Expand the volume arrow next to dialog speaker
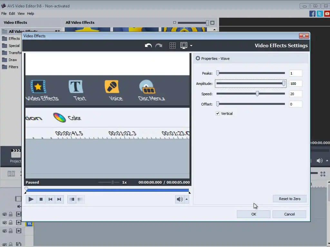This screenshot has width=330, height=247. click(187, 199)
